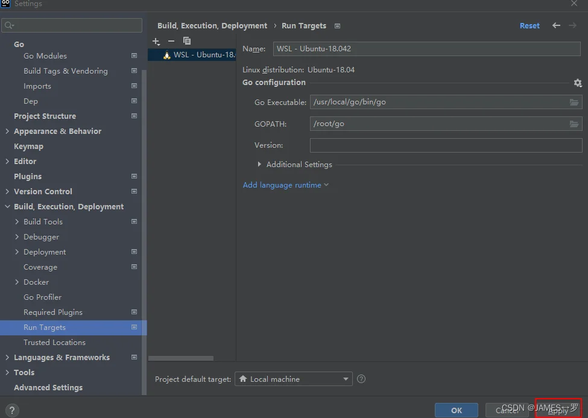Open Build Tags & Vendoring settings
Screen dimensions: 588x418
[x=66, y=71]
